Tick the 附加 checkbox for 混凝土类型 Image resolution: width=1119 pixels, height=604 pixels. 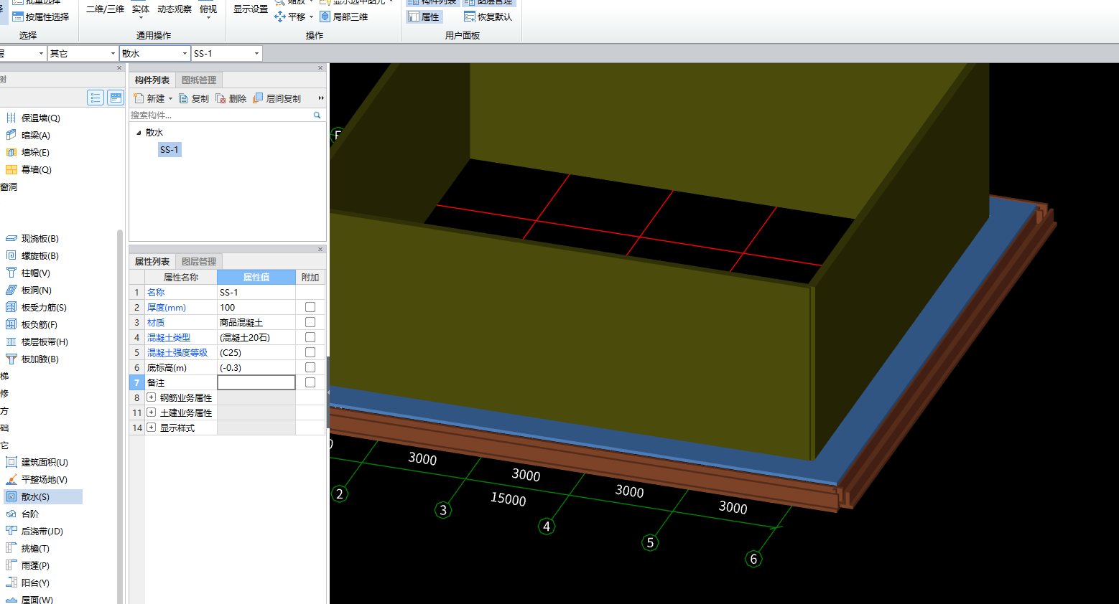pos(310,337)
